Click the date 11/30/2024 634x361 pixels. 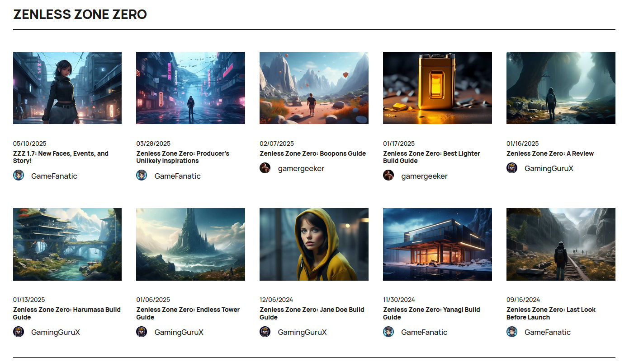click(399, 300)
